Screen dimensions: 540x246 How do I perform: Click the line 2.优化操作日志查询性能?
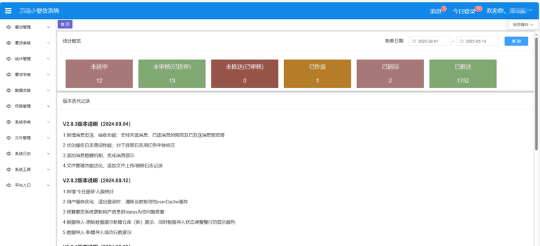[x=119, y=145]
